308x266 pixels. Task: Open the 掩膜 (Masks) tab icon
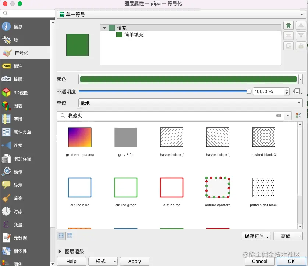coord(6,79)
